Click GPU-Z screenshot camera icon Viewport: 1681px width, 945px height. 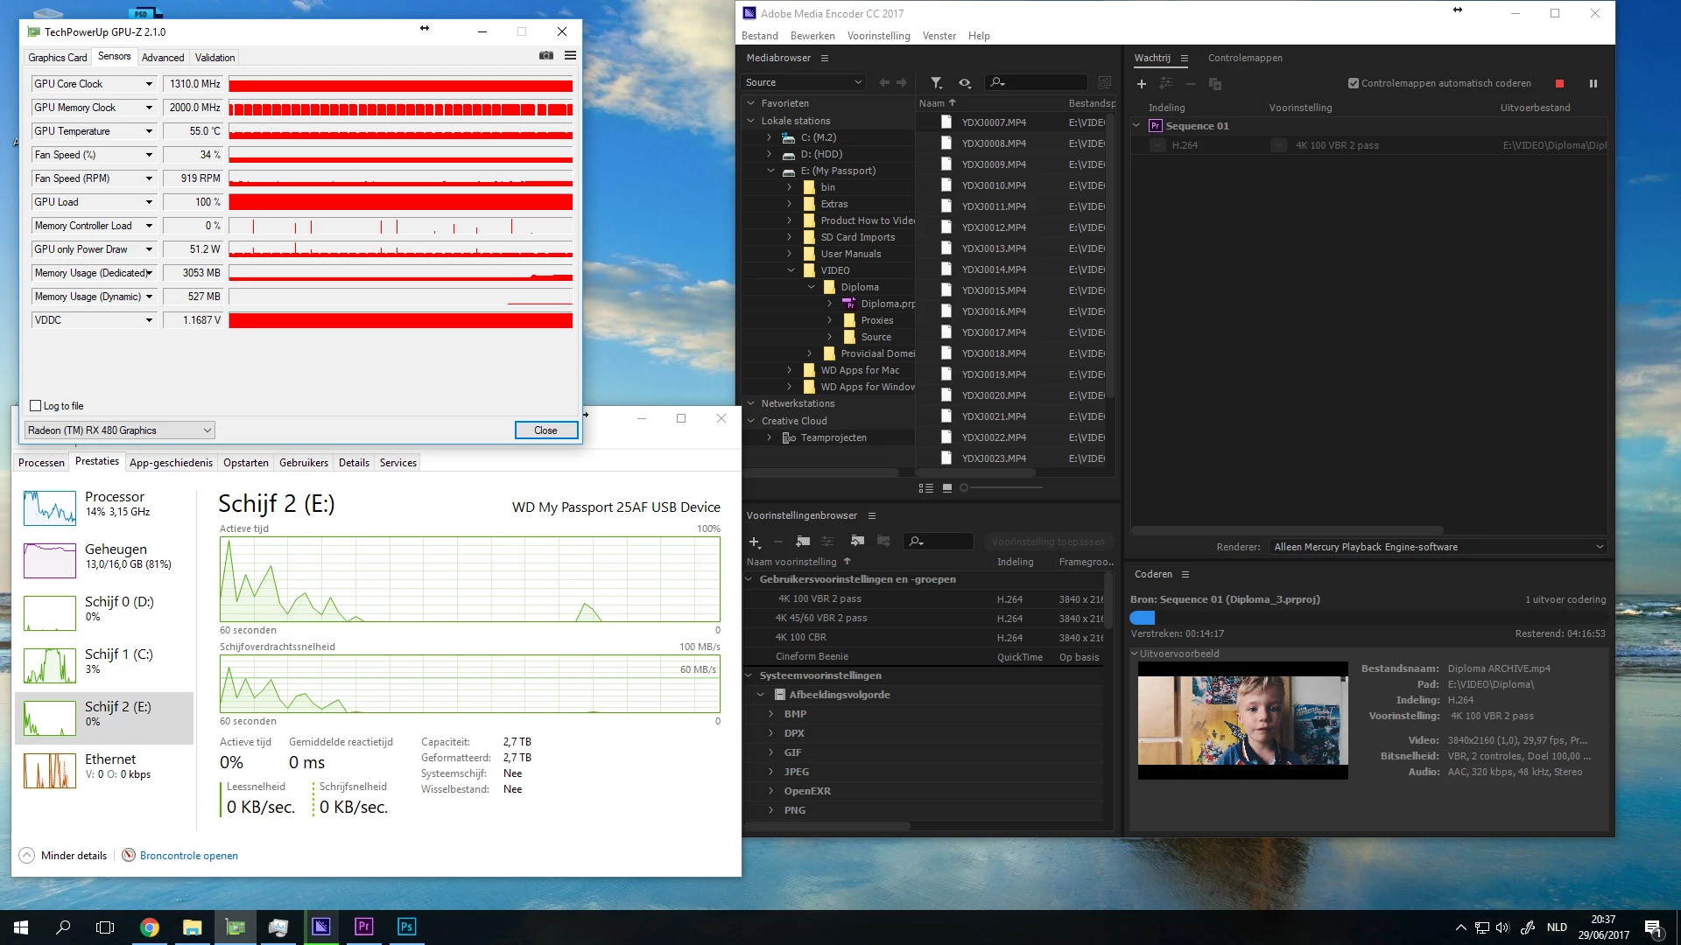pyautogui.click(x=546, y=56)
